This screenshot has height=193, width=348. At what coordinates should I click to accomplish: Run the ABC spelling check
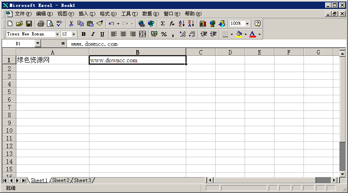(x=60, y=24)
